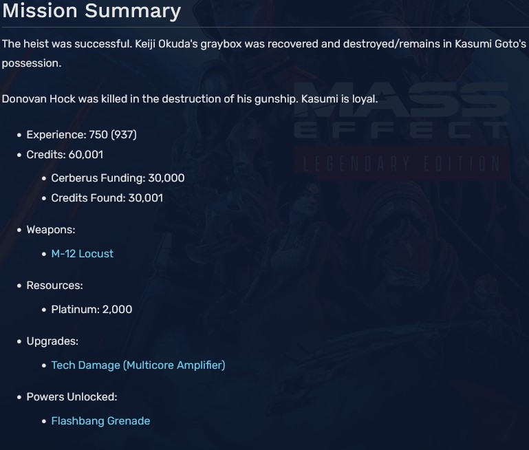Click the bullet beside M-12 Locust
The width and height of the screenshot is (529, 450).
[43, 254]
